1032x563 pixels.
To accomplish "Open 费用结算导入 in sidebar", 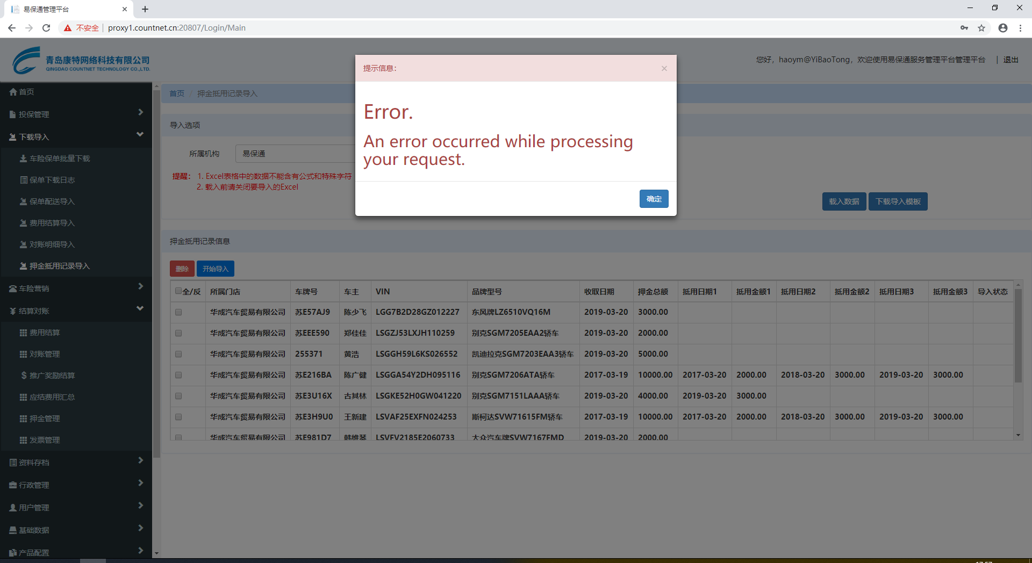I will coord(52,223).
